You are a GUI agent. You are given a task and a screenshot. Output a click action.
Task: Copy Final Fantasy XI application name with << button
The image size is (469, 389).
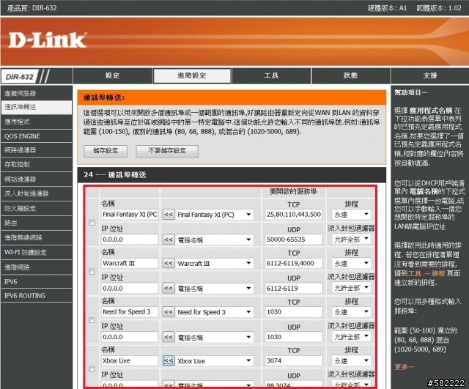tap(169, 215)
